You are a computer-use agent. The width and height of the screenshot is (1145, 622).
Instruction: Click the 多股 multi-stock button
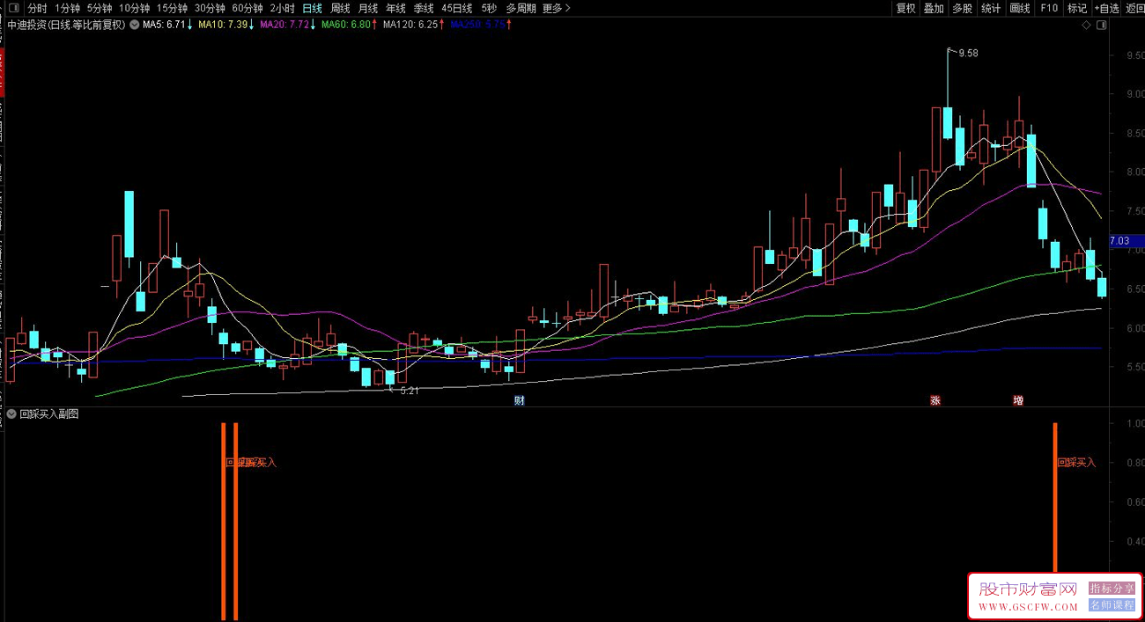(962, 8)
